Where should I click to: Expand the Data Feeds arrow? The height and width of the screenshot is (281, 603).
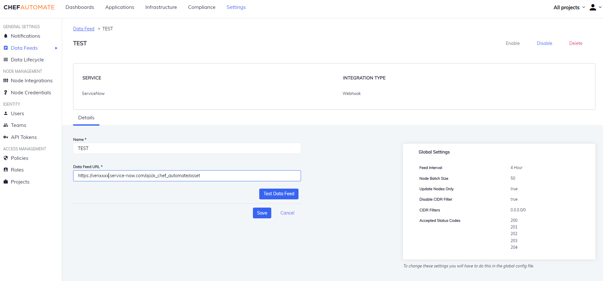pyautogui.click(x=56, y=48)
